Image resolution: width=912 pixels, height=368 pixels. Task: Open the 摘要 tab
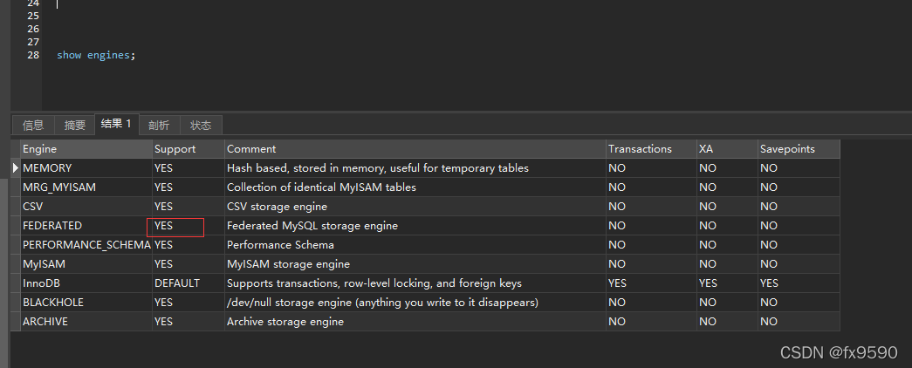[75, 125]
